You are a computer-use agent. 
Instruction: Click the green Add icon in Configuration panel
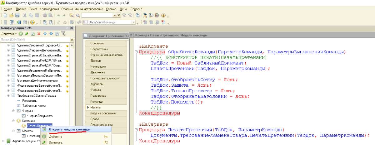tap(21, 33)
